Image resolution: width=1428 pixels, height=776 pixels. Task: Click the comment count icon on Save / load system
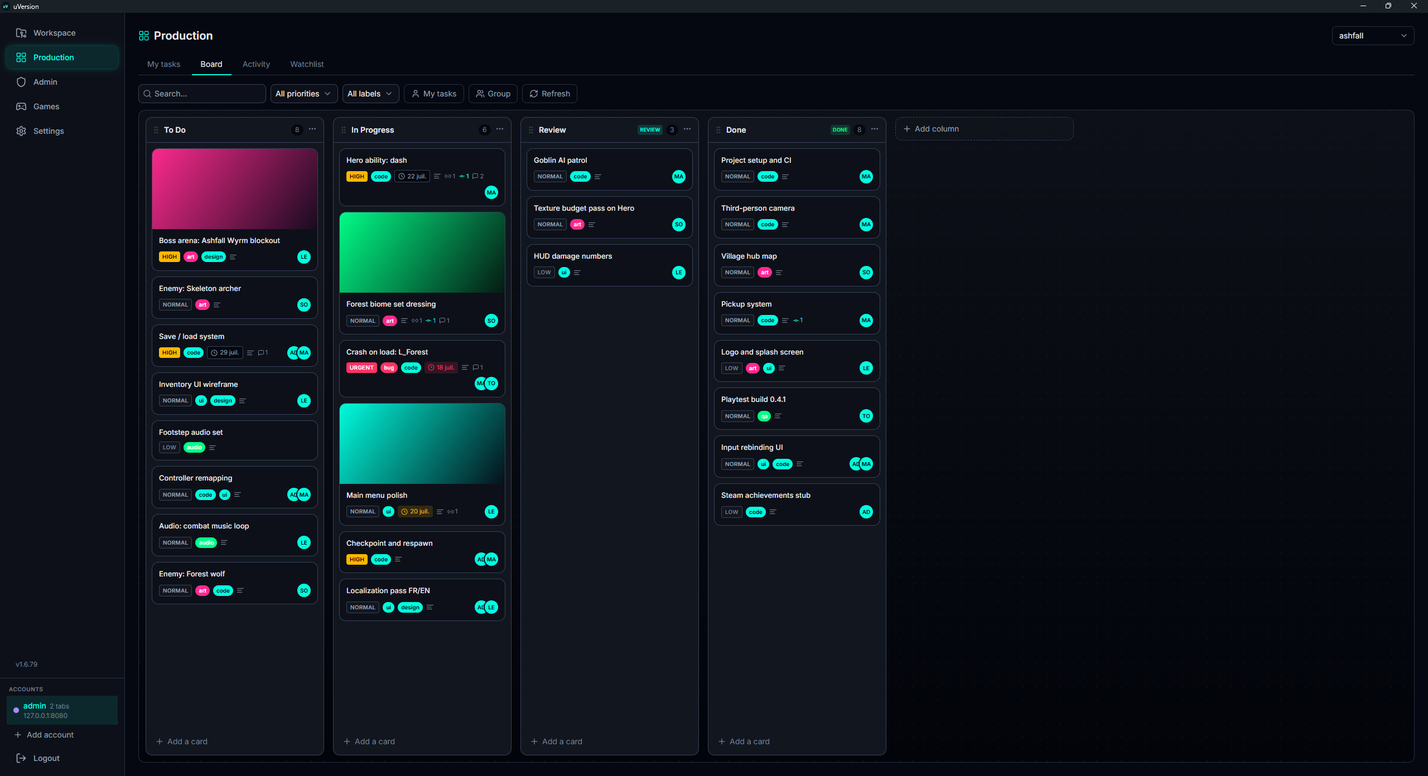point(263,353)
